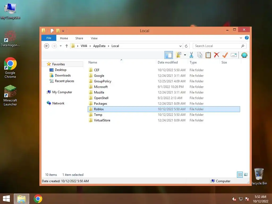This screenshot has height=204, width=272.
Task: Click the Windows Start button
Action: coord(6,199)
